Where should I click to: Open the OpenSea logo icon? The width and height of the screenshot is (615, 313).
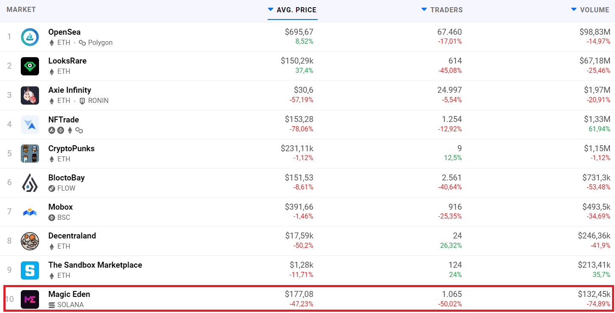coord(30,37)
